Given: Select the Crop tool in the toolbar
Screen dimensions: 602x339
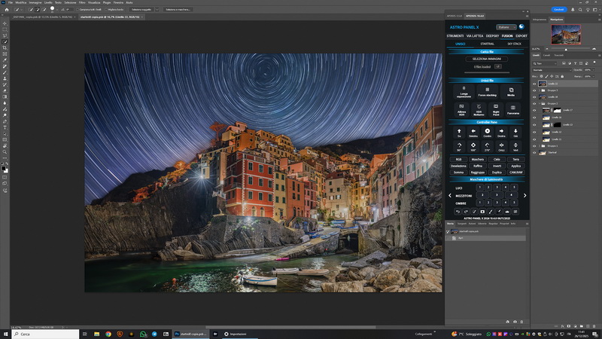Looking at the screenshot, I should [x=5, y=47].
